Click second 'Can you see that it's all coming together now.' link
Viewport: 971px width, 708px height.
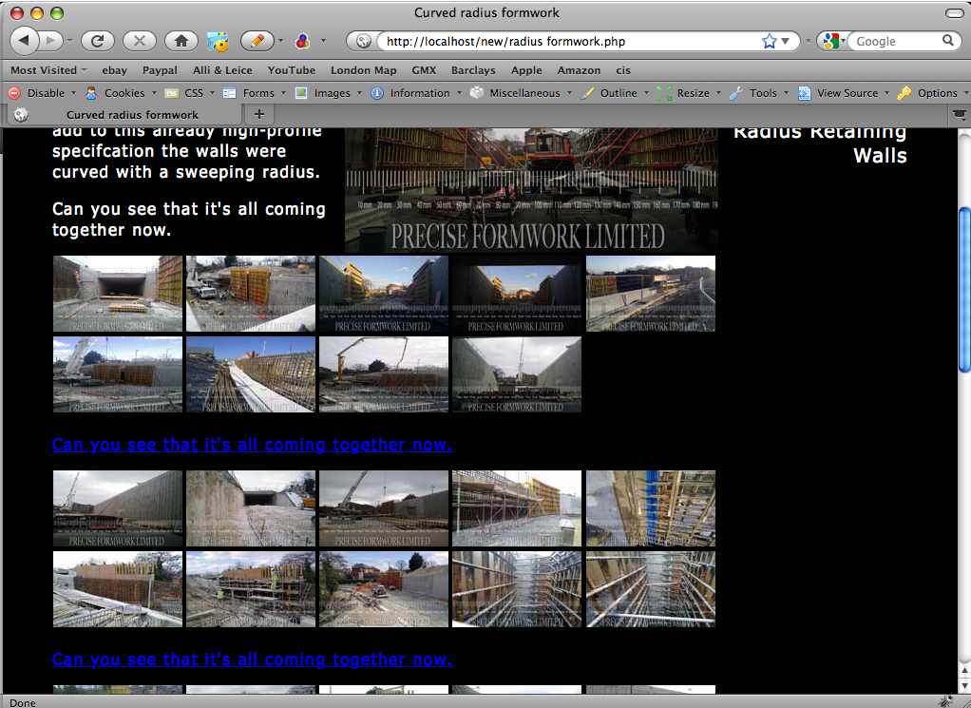point(253,660)
